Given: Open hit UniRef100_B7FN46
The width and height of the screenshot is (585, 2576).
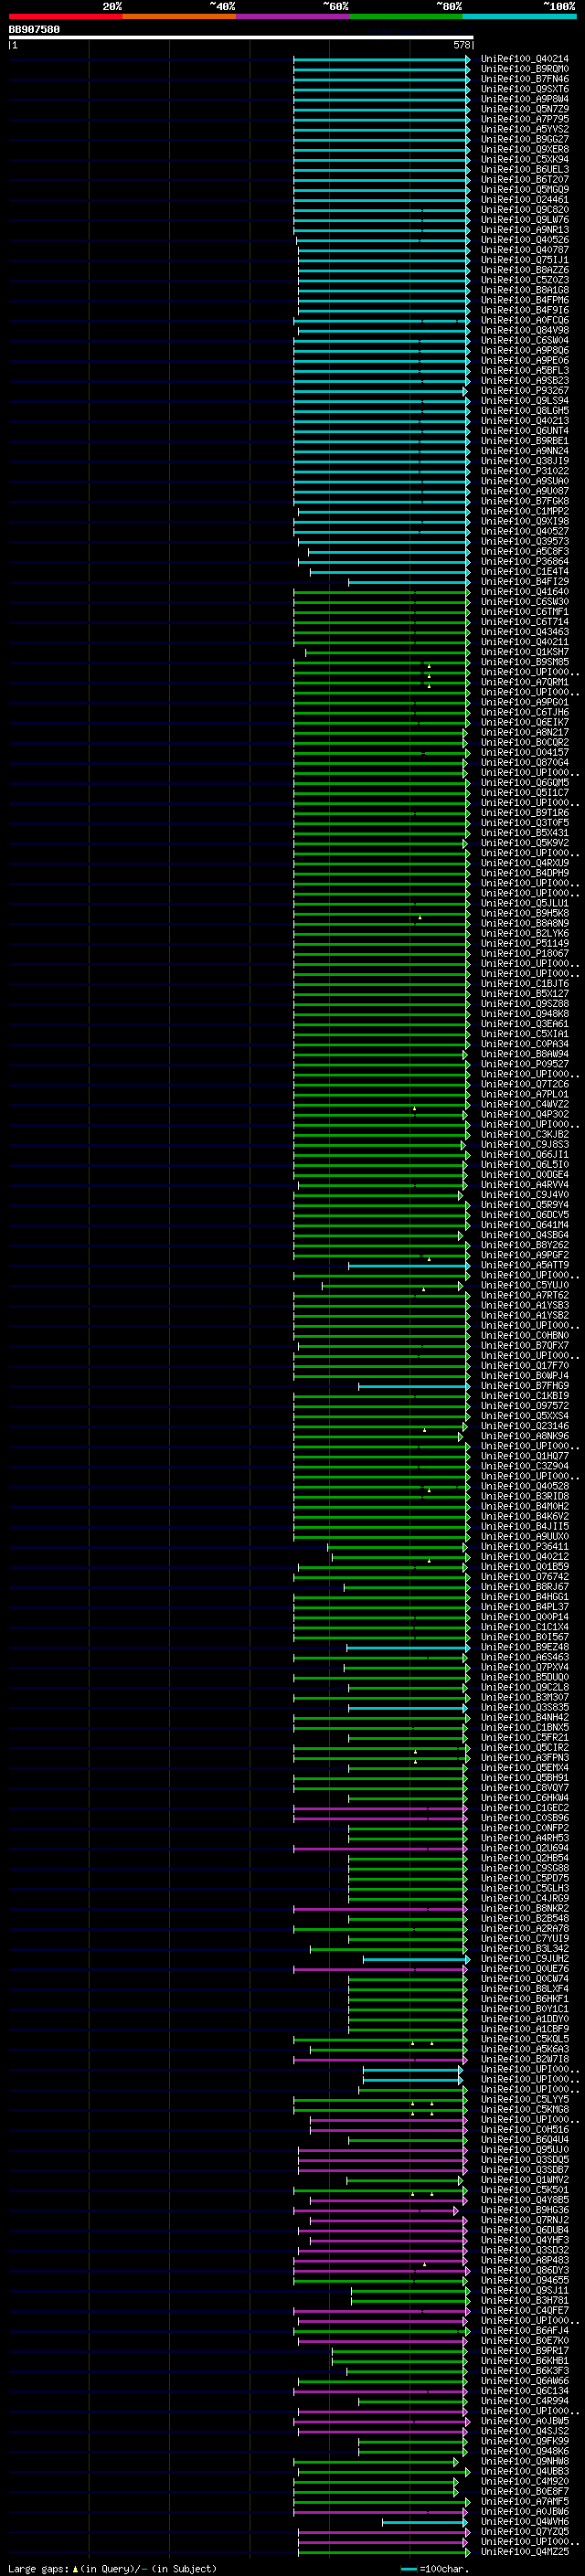Looking at the screenshot, I should [x=525, y=79].
